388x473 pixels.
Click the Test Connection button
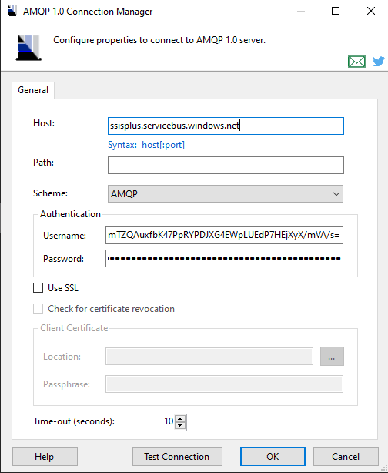point(177,456)
